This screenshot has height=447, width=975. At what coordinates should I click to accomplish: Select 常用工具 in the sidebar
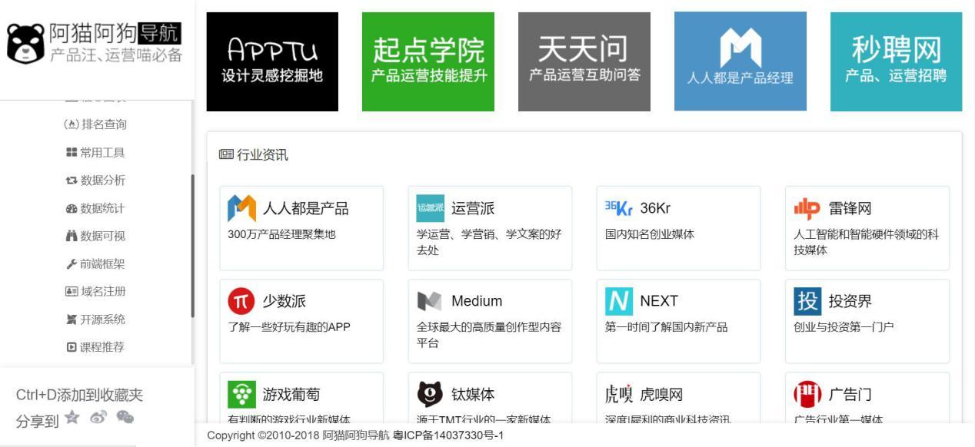click(x=95, y=152)
